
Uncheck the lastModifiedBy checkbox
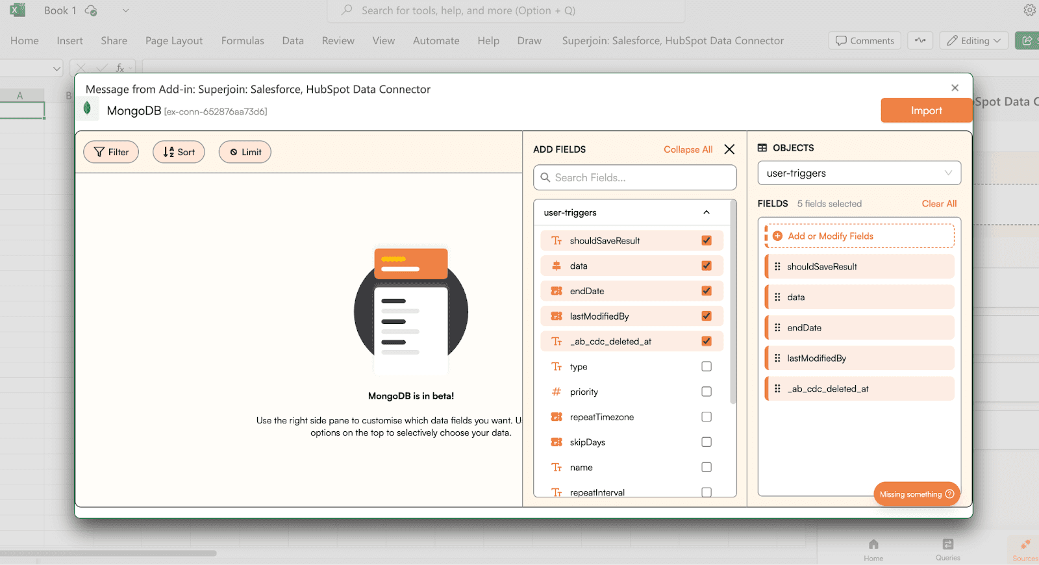tap(707, 316)
